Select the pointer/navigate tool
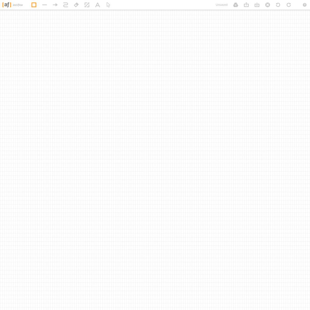The image size is (310, 310). [108, 5]
